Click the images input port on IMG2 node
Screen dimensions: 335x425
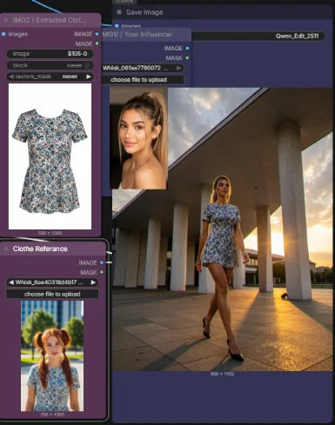pyautogui.click(x=3, y=34)
